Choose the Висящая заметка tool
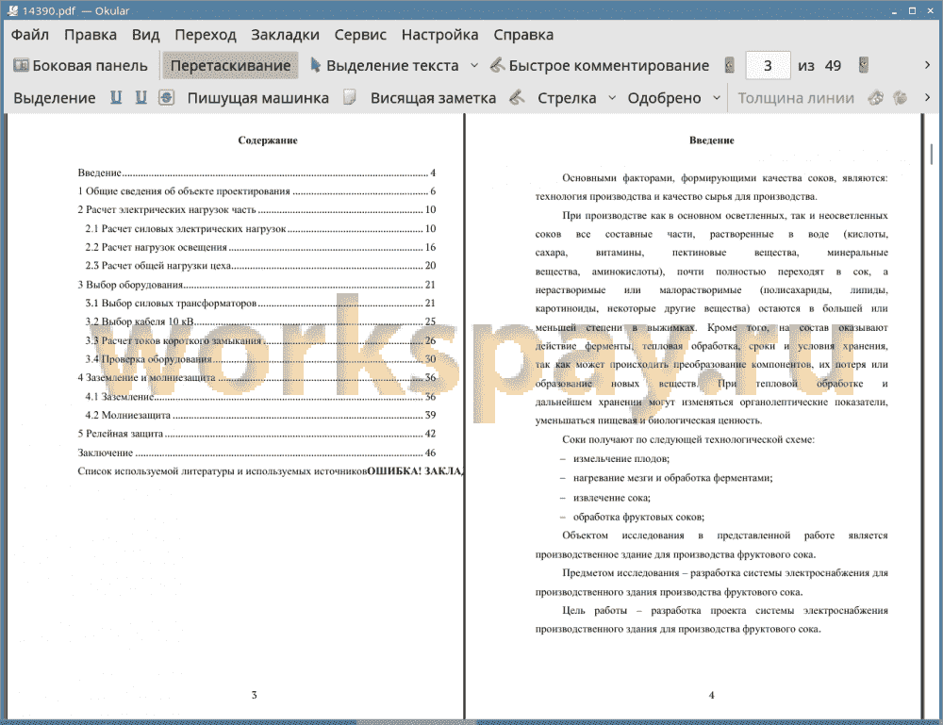Viewport: 943px width, 725px height. coord(433,98)
